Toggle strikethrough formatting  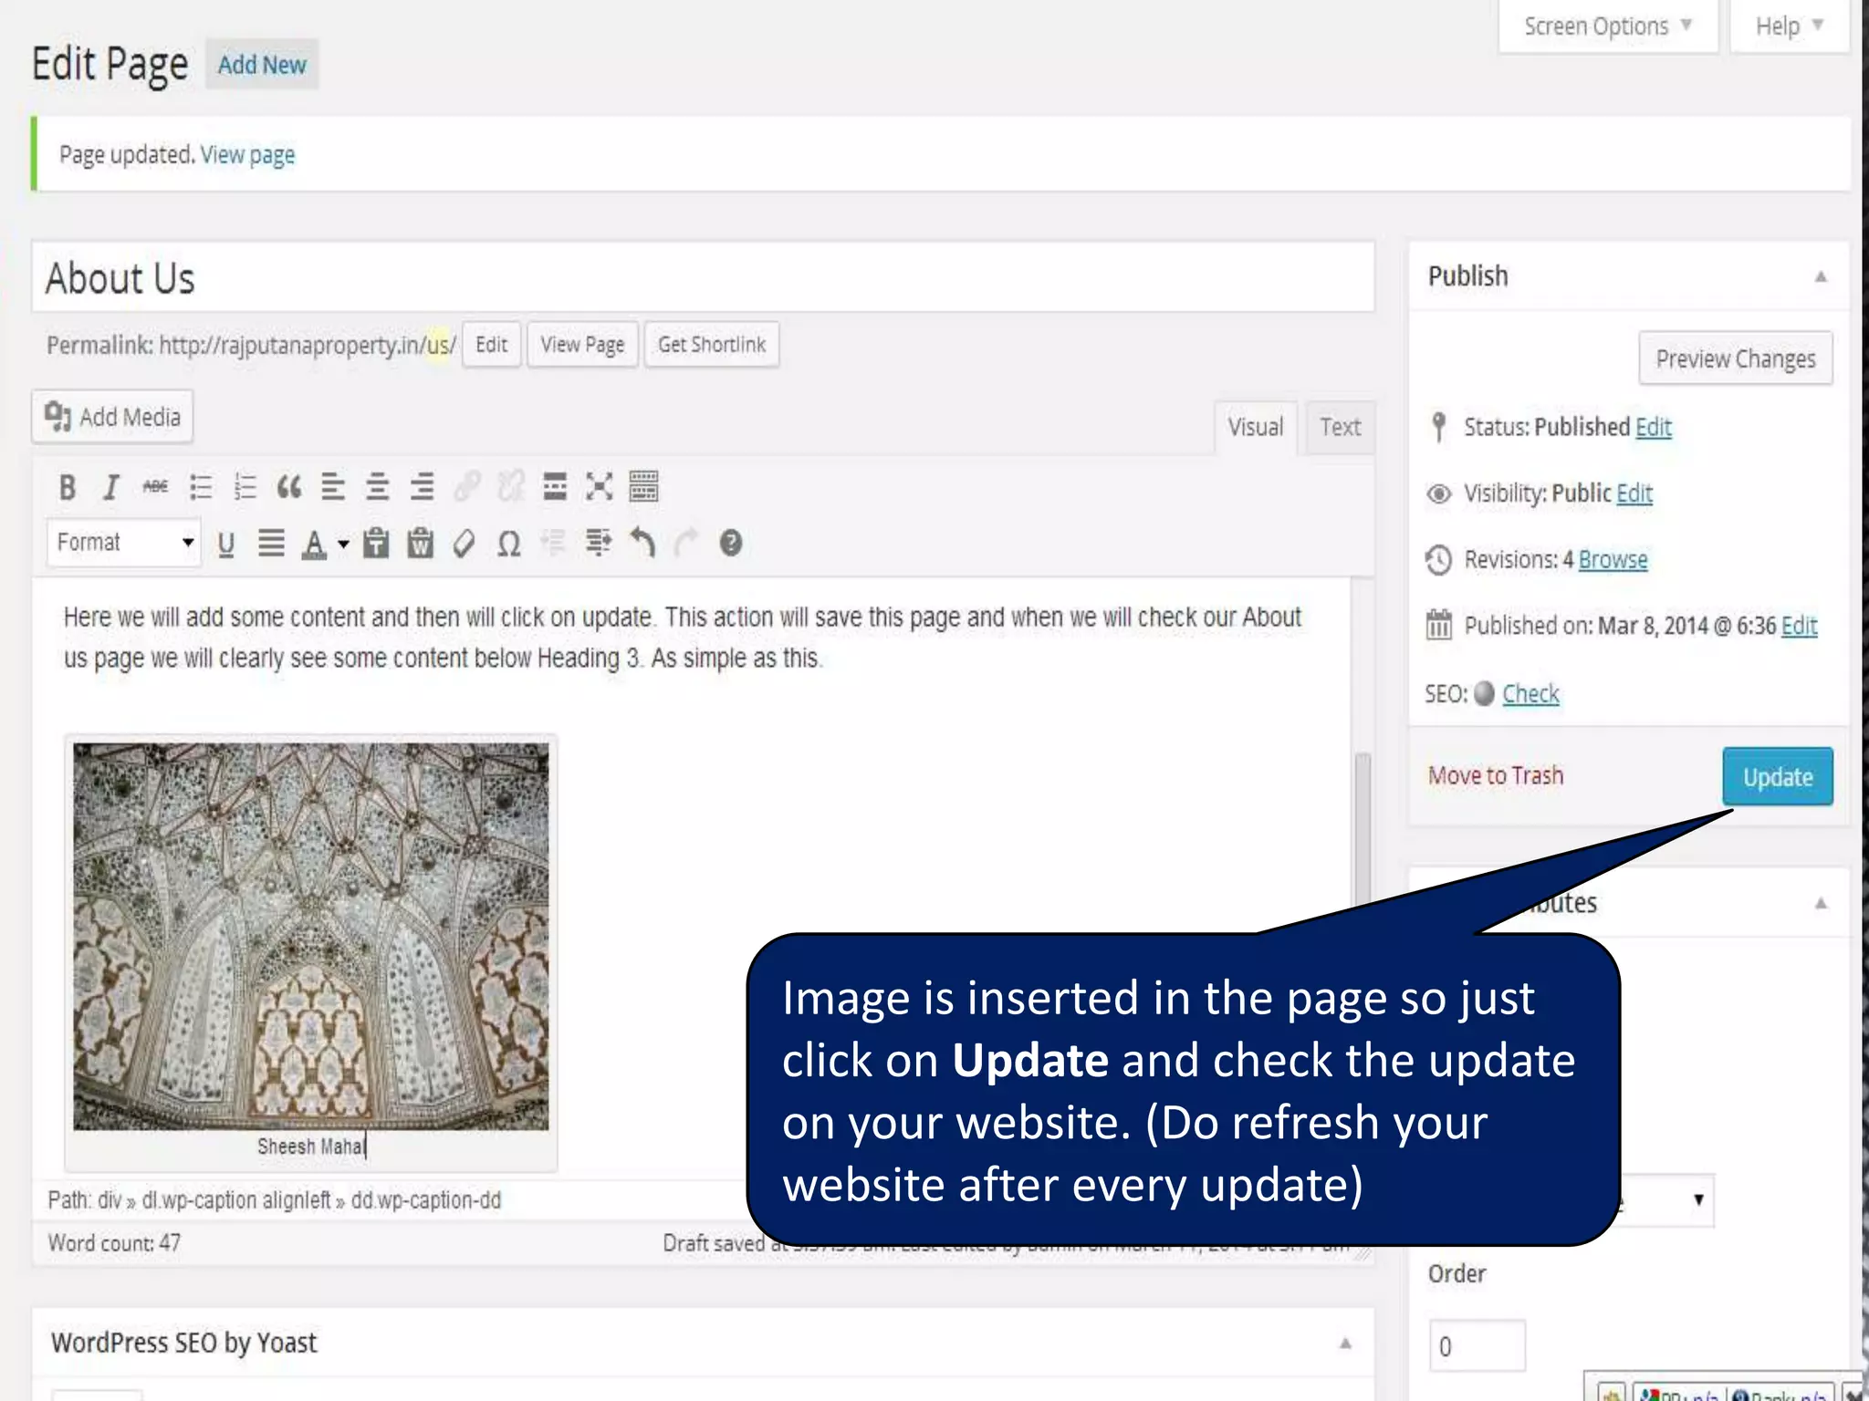tap(155, 487)
